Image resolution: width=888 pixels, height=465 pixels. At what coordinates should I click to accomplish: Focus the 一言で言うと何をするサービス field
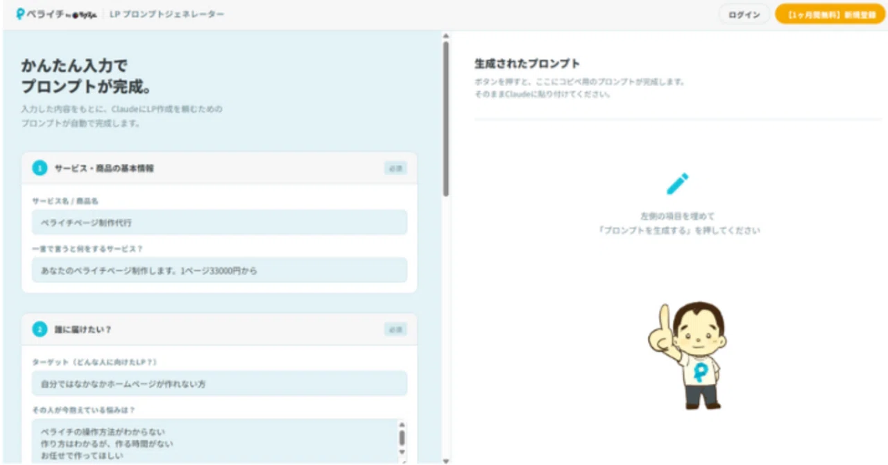tap(219, 270)
